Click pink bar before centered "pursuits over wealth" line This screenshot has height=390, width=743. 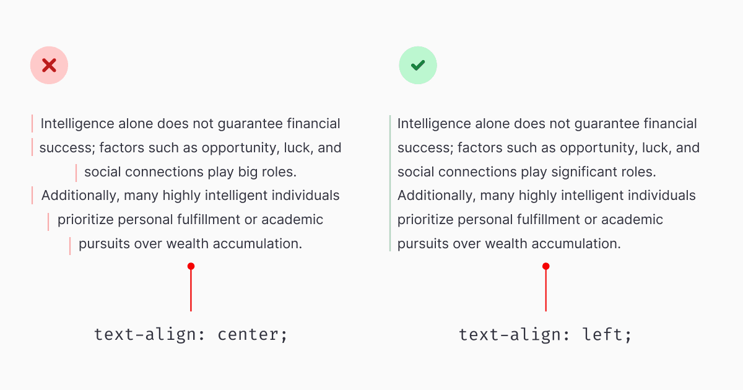coord(70,245)
